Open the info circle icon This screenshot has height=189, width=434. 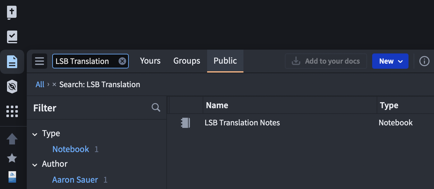[x=424, y=61]
